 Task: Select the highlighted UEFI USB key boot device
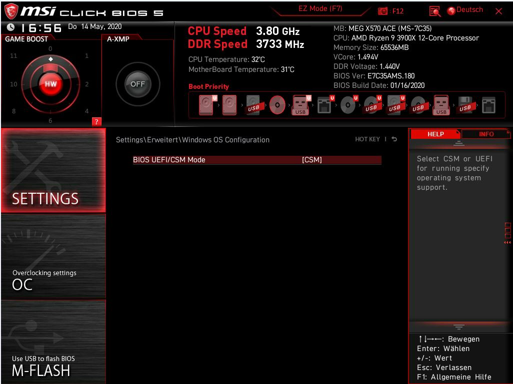tap(301, 105)
